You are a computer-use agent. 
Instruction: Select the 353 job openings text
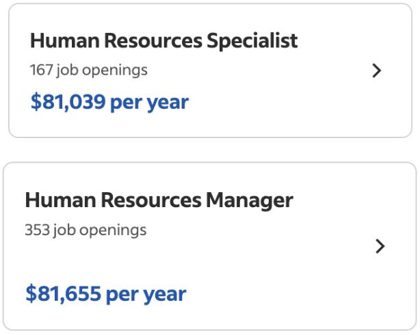[86, 230]
